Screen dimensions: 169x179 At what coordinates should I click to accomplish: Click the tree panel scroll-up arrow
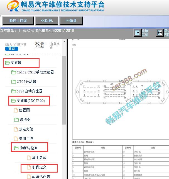click(64, 42)
